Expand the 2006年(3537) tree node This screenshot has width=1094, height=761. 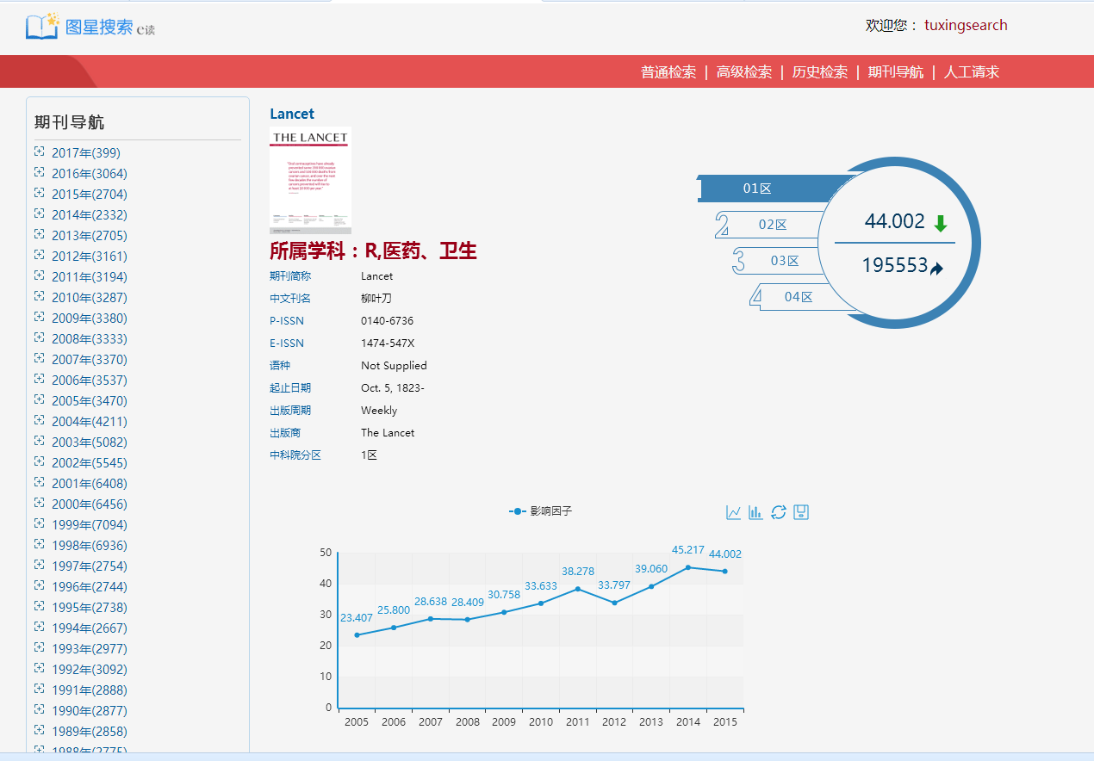(x=39, y=379)
